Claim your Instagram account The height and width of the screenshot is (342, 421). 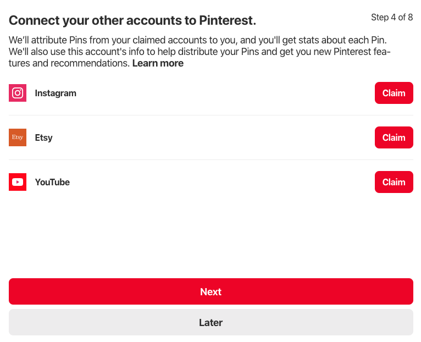(394, 93)
